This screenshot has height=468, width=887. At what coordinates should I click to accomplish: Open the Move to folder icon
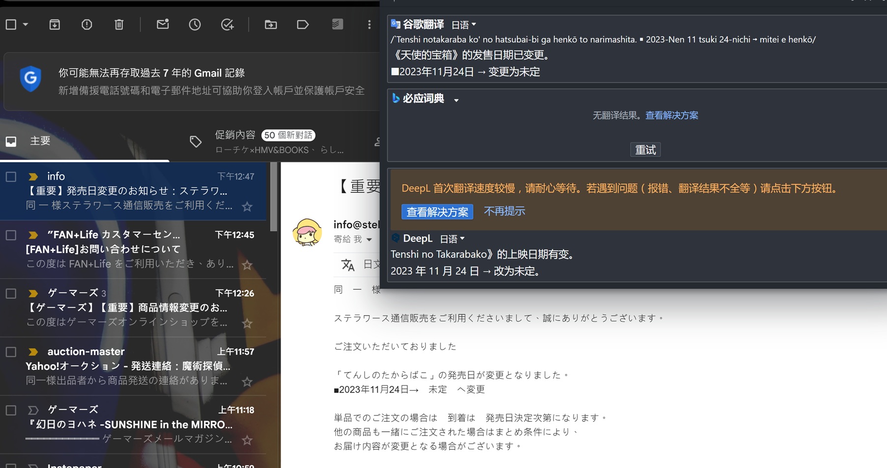[x=271, y=25]
